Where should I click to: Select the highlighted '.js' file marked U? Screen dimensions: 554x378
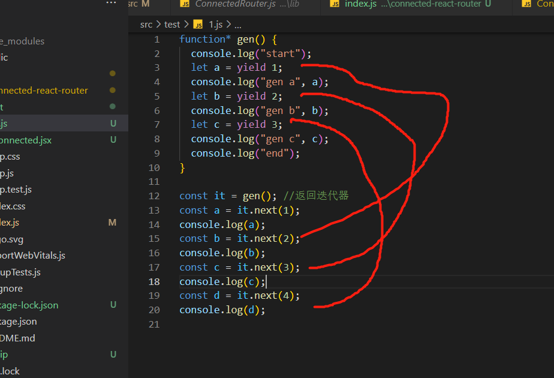click(x=64, y=124)
